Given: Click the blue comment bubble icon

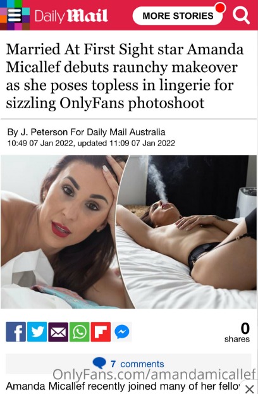Looking at the screenshot, I should [99, 364].
